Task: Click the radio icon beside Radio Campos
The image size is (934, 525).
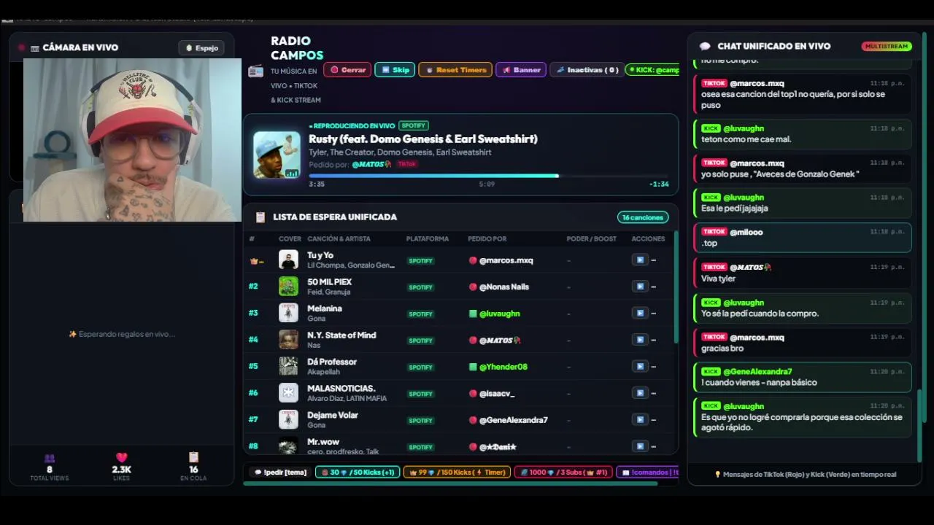Action: [x=255, y=71]
